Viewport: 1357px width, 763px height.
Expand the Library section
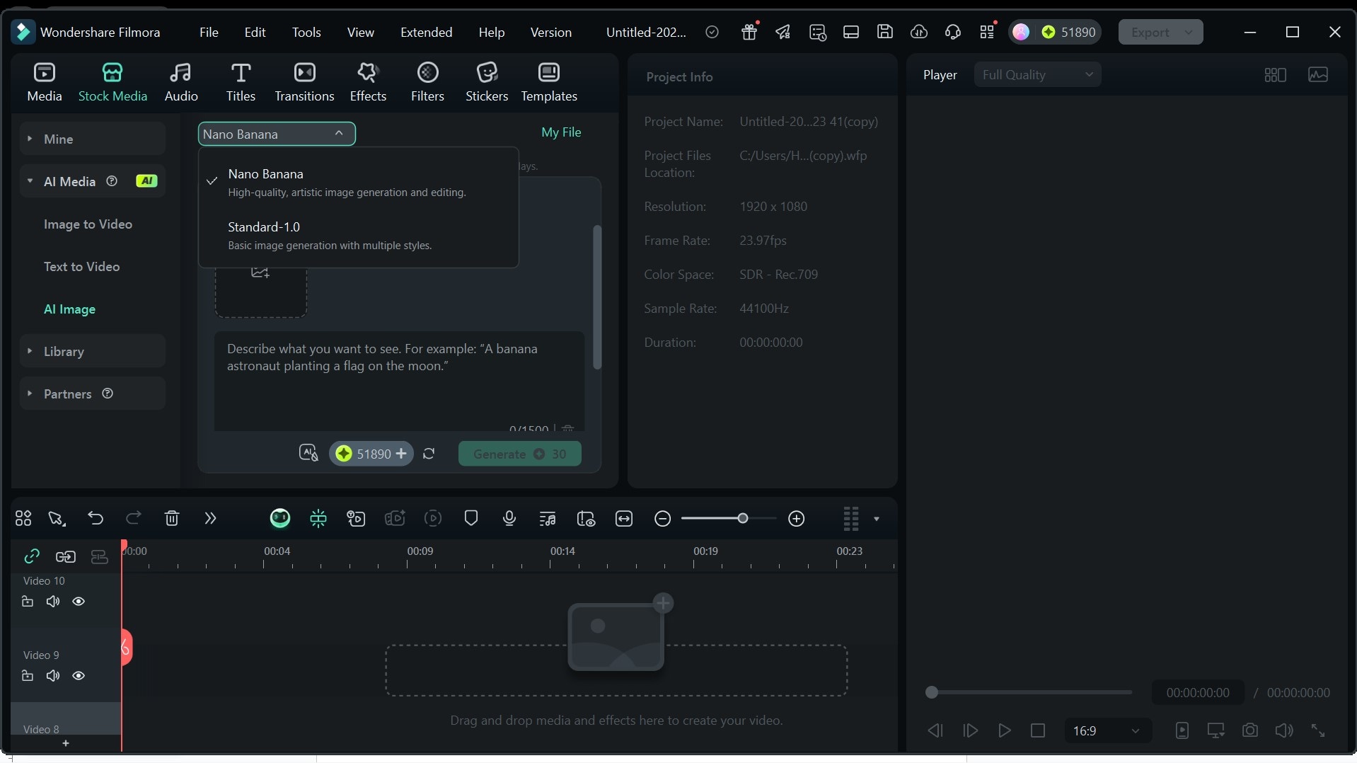point(93,351)
